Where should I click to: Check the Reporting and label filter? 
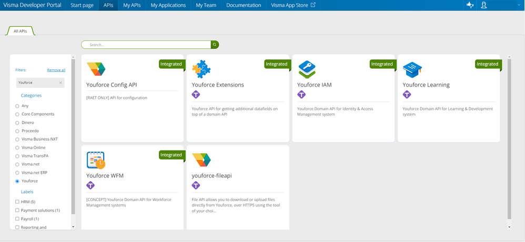pyautogui.click(x=17, y=227)
